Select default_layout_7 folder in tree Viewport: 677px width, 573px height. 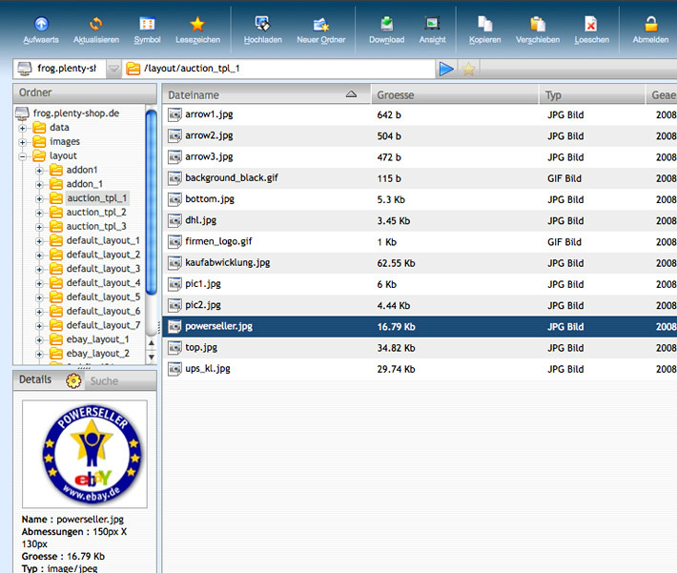(x=103, y=325)
